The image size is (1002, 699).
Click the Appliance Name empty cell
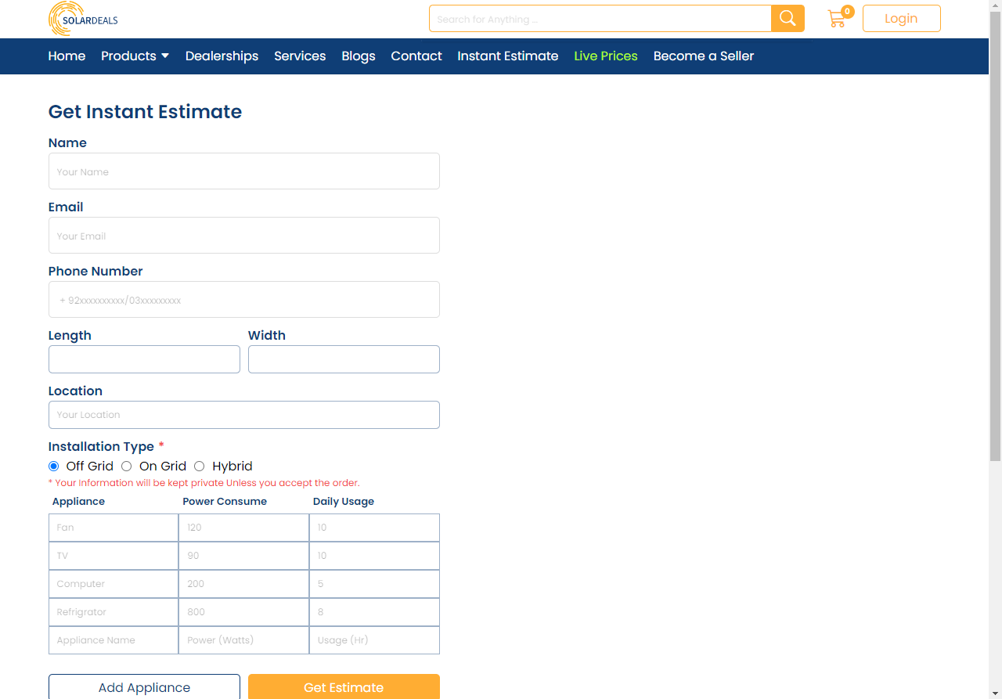tap(114, 640)
